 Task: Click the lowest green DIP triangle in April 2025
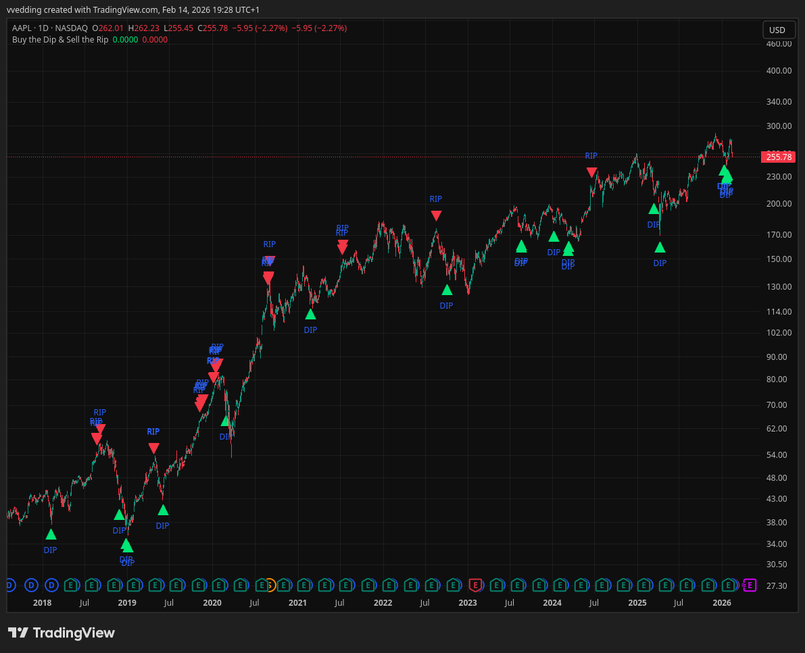(660, 247)
